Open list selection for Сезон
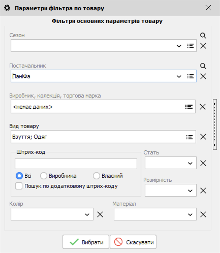Viewport: 220px width, 253px height. click(191, 46)
